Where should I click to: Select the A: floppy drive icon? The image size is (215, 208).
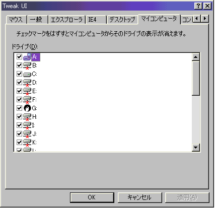27,57
